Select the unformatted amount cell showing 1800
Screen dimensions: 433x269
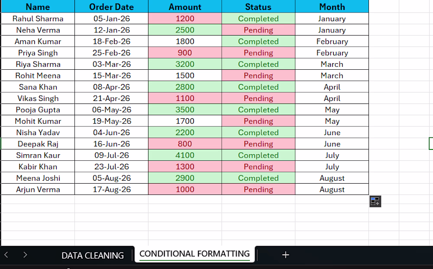point(185,42)
